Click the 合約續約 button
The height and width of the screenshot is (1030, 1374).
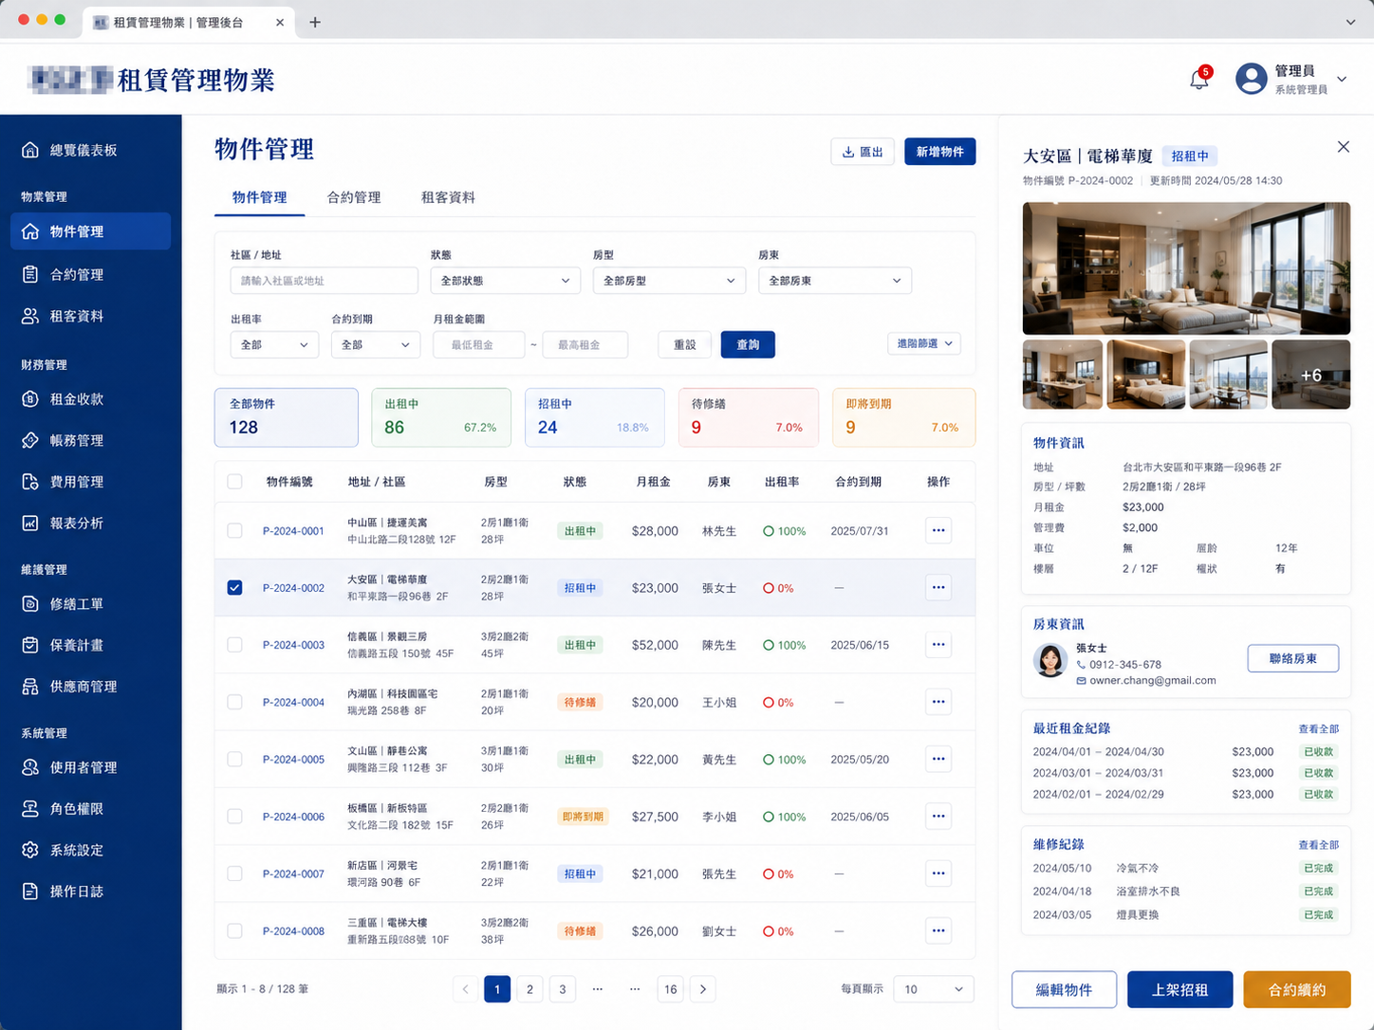pyautogui.click(x=1296, y=989)
